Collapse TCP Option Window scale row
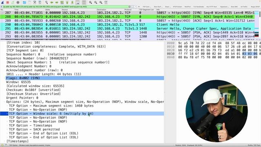The height and width of the screenshot is (147, 261). pos(7,114)
